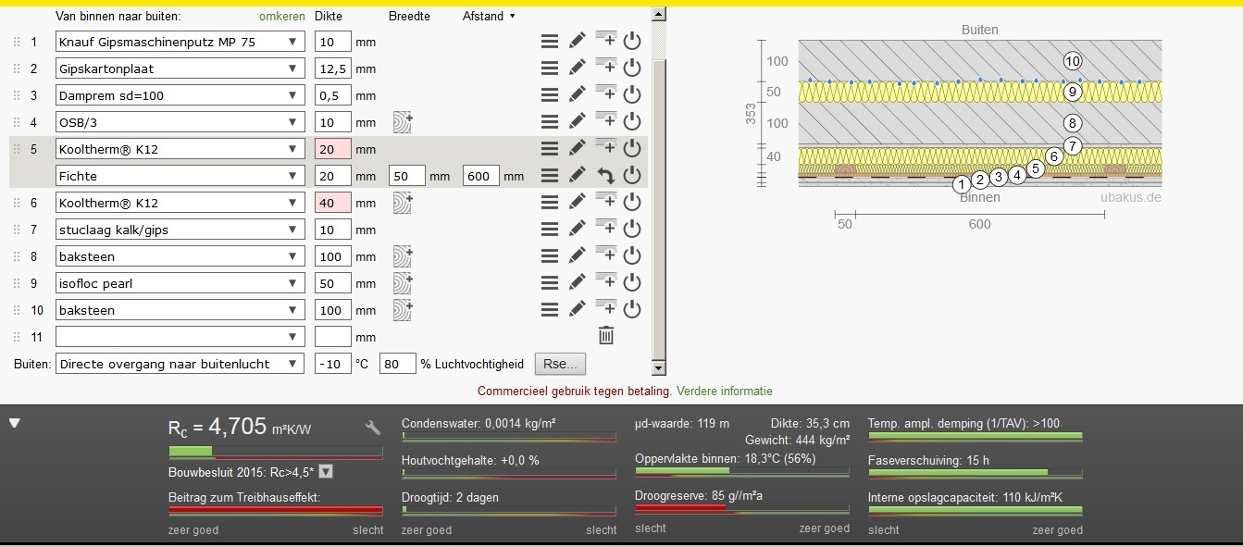1243x547 pixels.
Task: Click wood-grain framing icon in row 6 Kooltherm
Action: coord(403,203)
